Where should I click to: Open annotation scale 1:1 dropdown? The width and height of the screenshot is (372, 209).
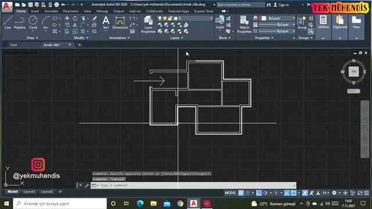325,193
